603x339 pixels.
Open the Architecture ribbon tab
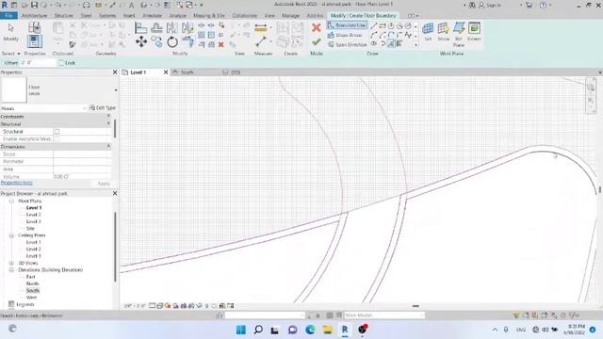tap(34, 16)
